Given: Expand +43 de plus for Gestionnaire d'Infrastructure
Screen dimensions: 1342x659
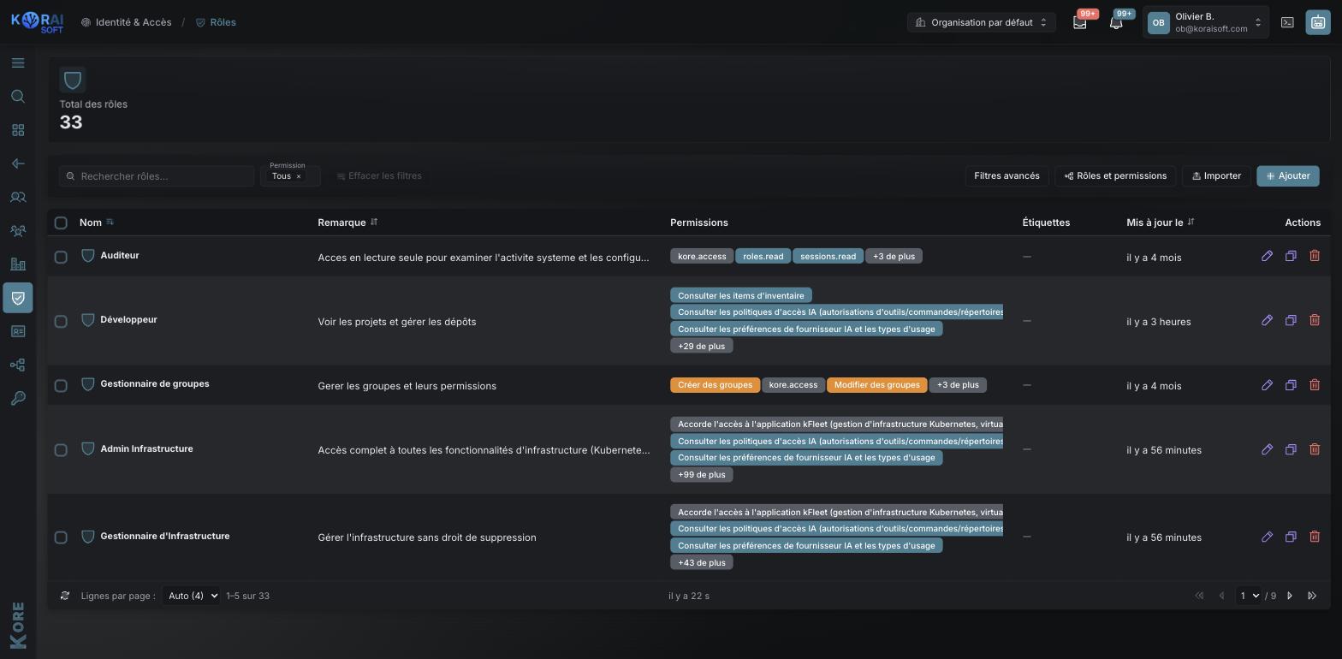Looking at the screenshot, I should (701, 562).
